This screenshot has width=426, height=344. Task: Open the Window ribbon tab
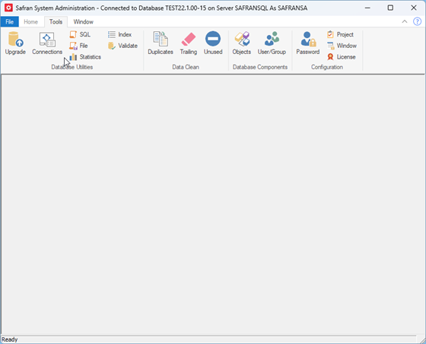83,22
